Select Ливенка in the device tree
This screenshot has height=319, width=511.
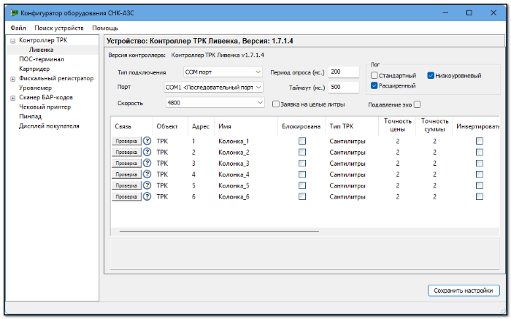coord(41,50)
